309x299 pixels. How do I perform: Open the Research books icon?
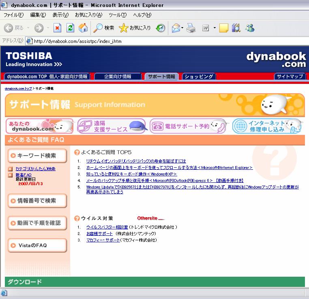[236, 28]
